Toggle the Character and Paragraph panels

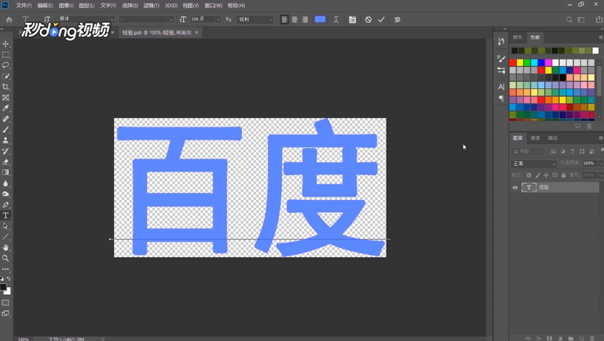352,20
